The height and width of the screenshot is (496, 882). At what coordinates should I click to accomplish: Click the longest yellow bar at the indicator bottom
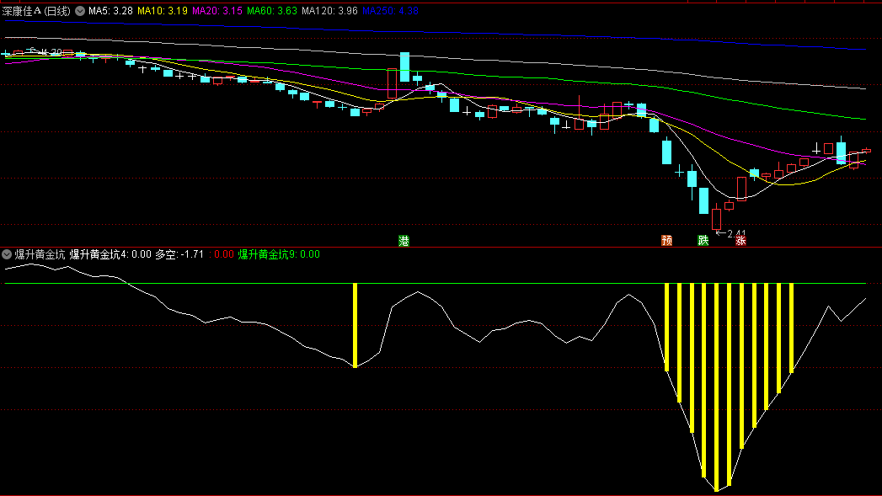pyautogui.click(x=716, y=387)
